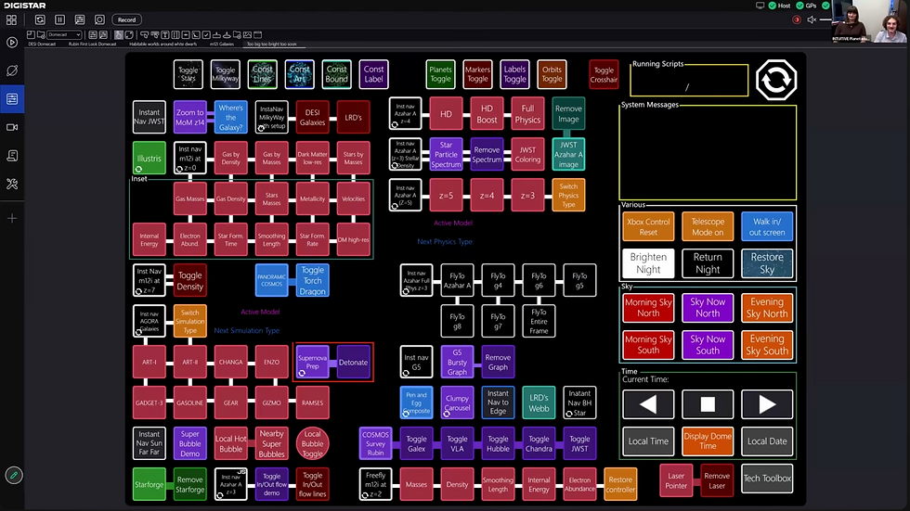Click the plus add-panel icon in sidebar
Screen dimensions: 910x511
(11, 219)
